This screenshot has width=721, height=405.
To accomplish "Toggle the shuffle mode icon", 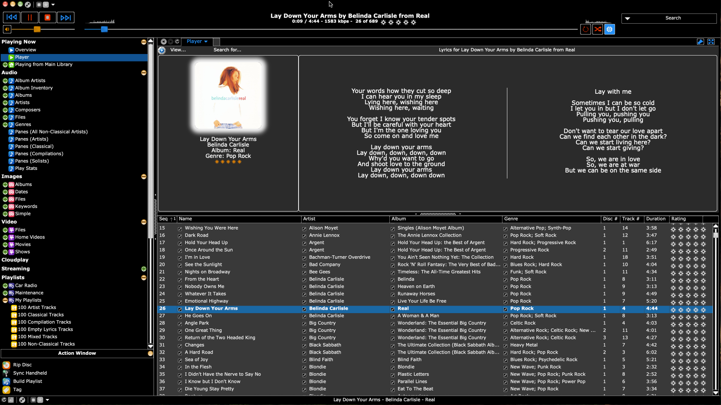I will tap(597, 29).
